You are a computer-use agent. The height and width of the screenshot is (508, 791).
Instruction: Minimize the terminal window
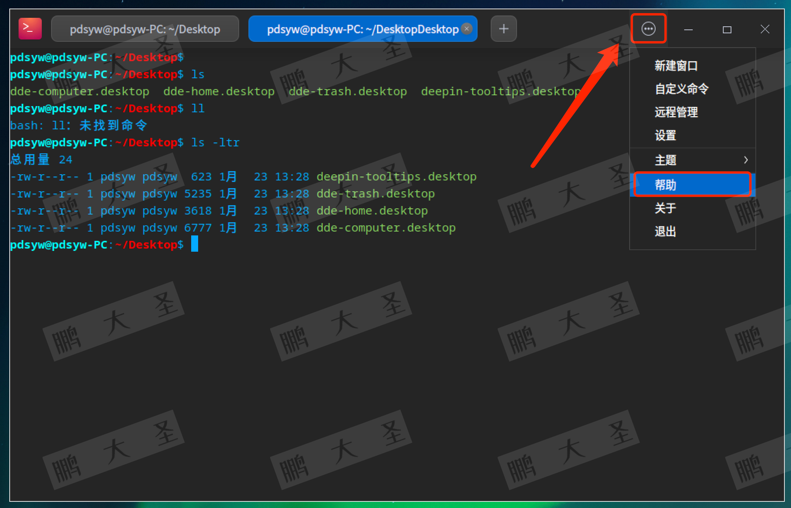coord(688,29)
